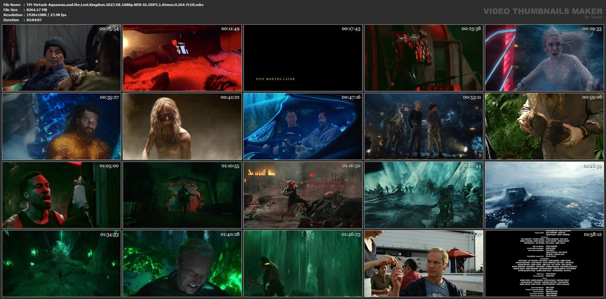Click the 'File Name' label
Screen dimensions: 606x299
(x=12, y=4)
